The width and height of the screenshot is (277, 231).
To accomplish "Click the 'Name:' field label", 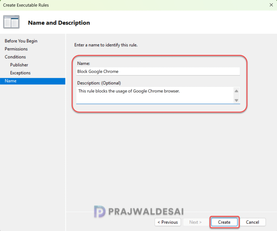I will point(84,63).
